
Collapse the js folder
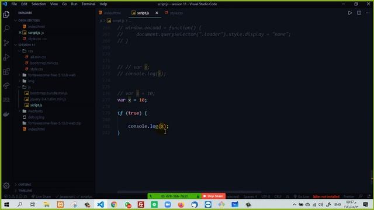(29, 87)
